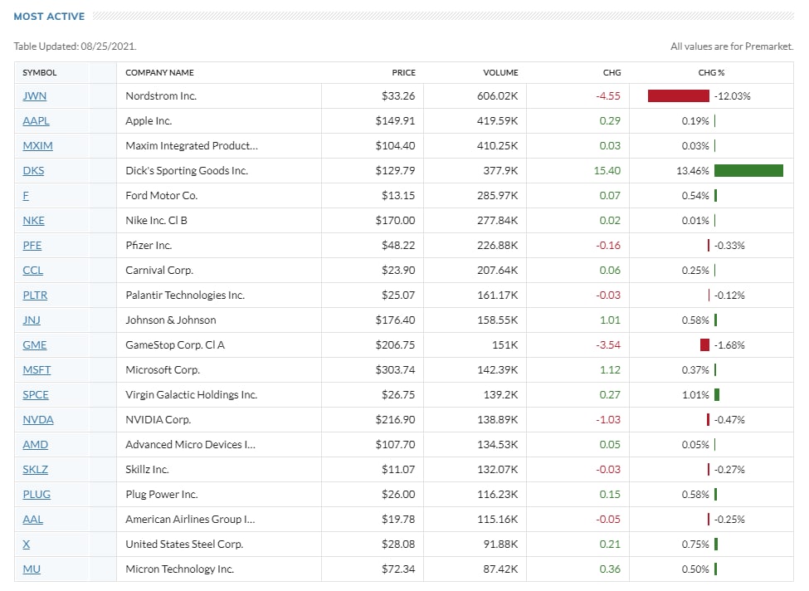This screenshot has width=809, height=591.
Task: Open the JNJ ticker link
Action: [32, 320]
